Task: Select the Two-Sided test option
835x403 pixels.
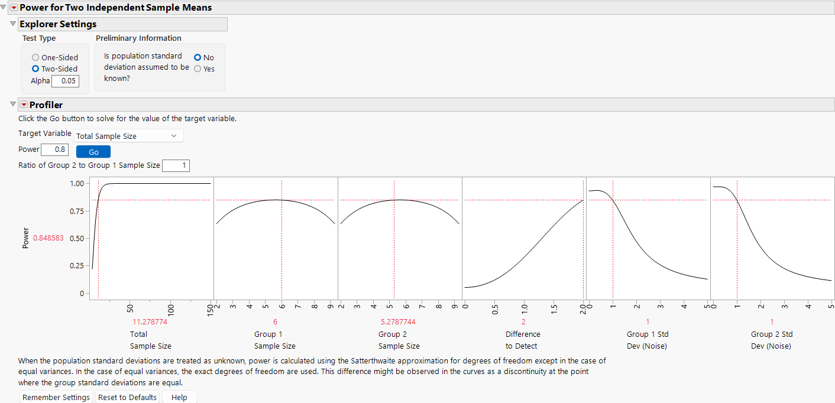Action: click(x=35, y=69)
